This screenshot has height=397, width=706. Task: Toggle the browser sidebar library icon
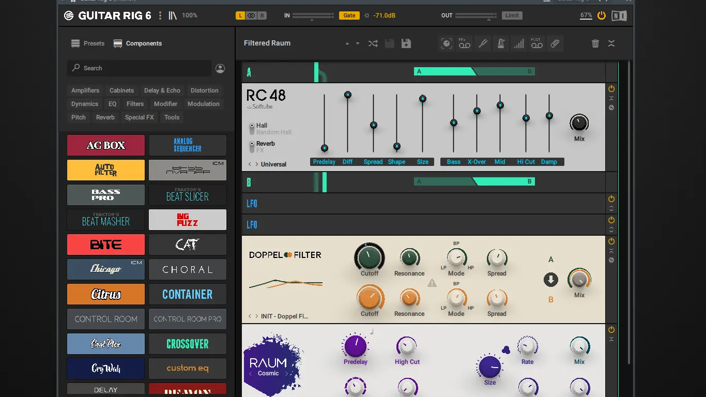point(173,16)
